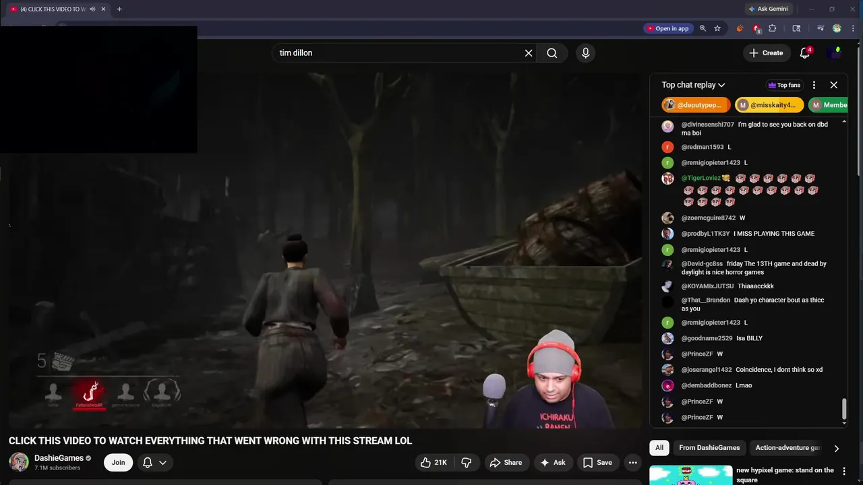Viewport: 863px width, 485px height.
Task: Show more filter chips with the arrow
Action: pos(837,448)
